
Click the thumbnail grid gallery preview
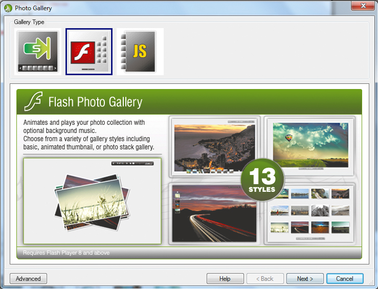coord(309,213)
